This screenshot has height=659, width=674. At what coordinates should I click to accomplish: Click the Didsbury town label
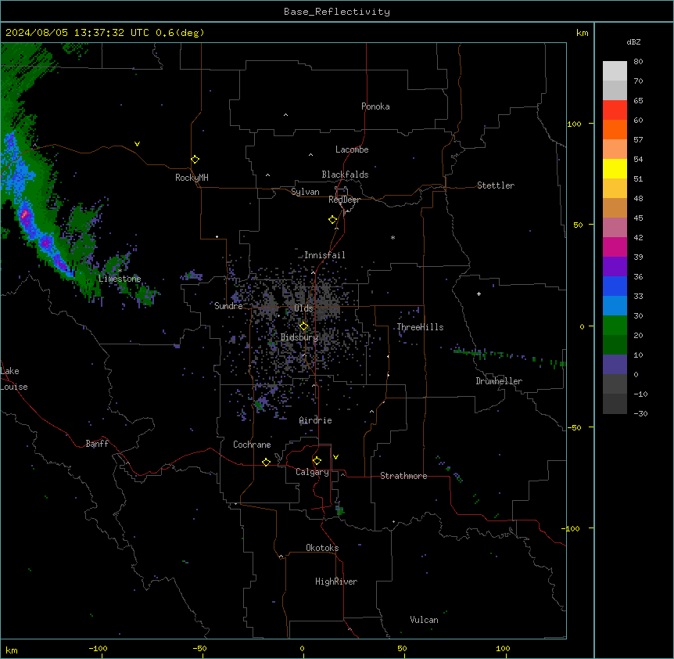(x=299, y=337)
